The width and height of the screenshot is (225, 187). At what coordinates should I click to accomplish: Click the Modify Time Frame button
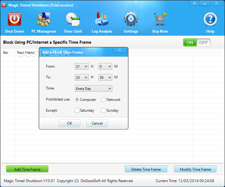tap(195, 169)
